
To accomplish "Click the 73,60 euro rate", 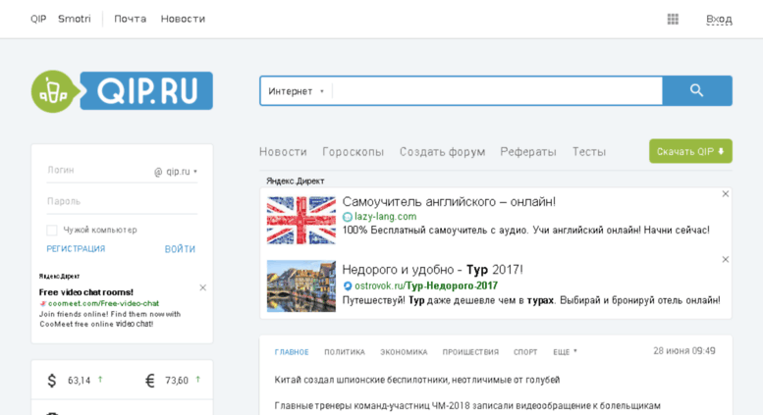I will [177, 380].
